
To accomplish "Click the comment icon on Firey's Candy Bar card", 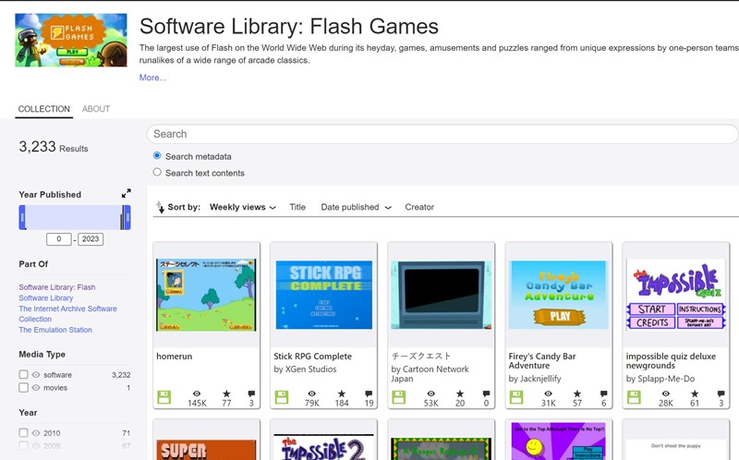I will [x=604, y=393].
